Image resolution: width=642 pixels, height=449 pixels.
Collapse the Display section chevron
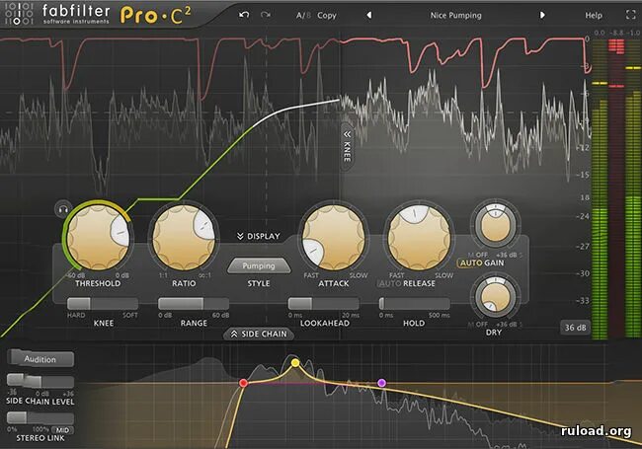click(x=259, y=236)
